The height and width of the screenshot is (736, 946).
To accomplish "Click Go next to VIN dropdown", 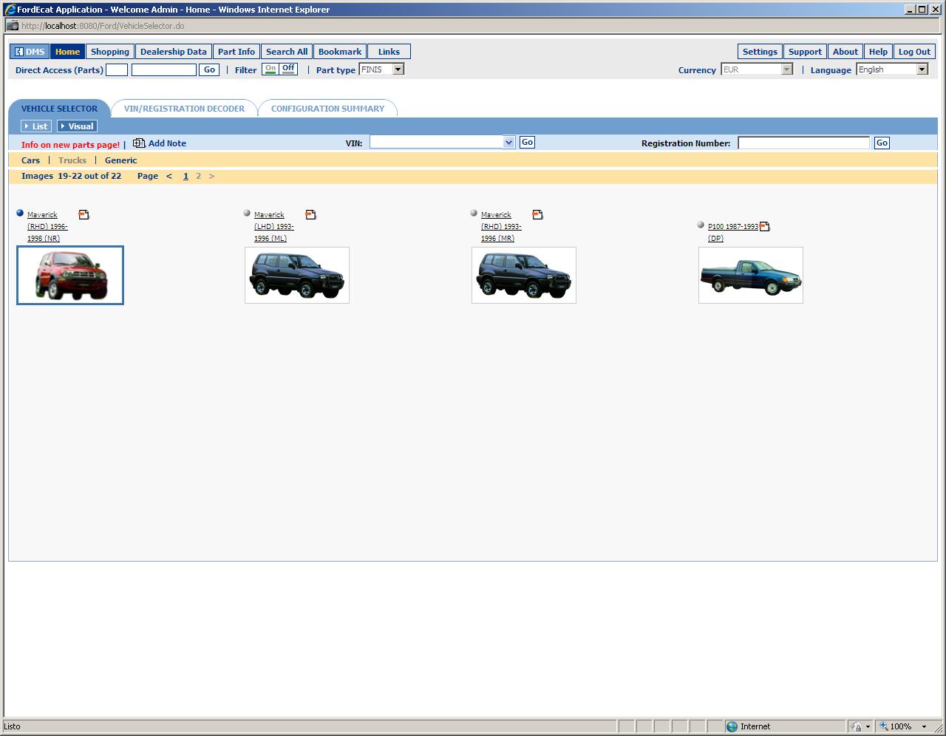I will point(527,142).
